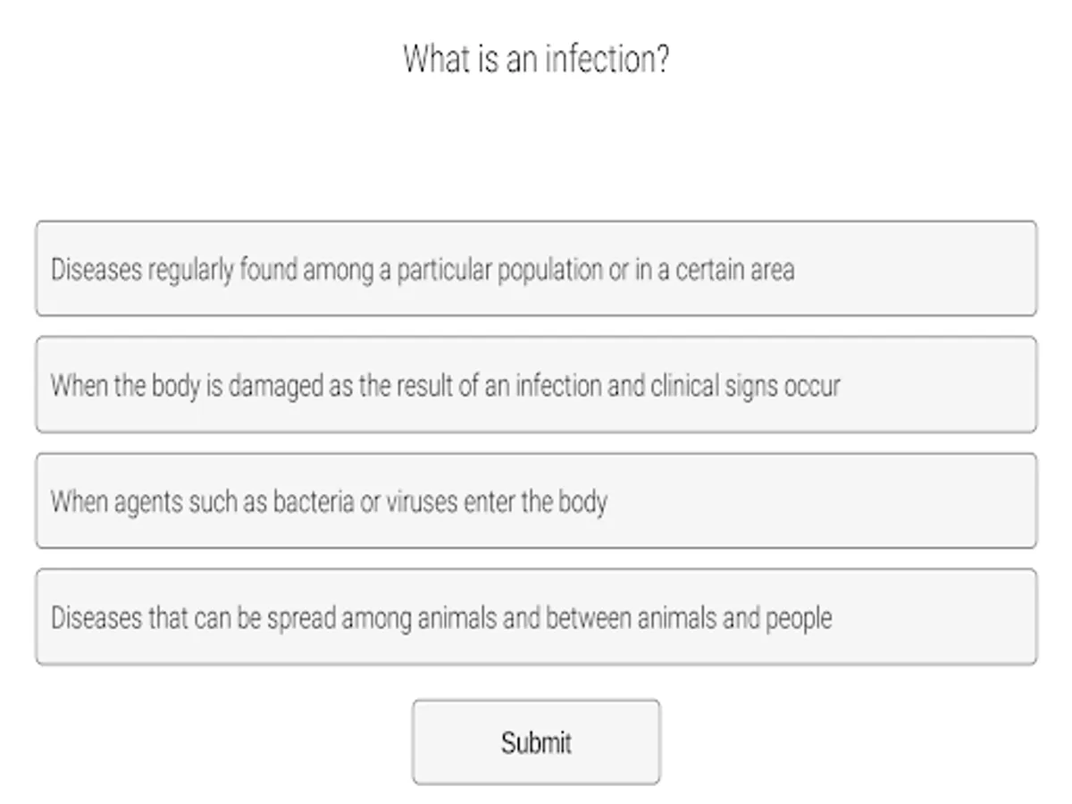Choose the answer ending 'between animals and people'
Image resolution: width=1072 pixels, height=804 pixels.
tap(536, 617)
